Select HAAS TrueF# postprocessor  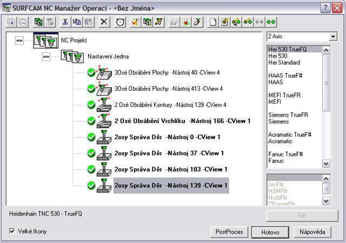click(x=294, y=76)
